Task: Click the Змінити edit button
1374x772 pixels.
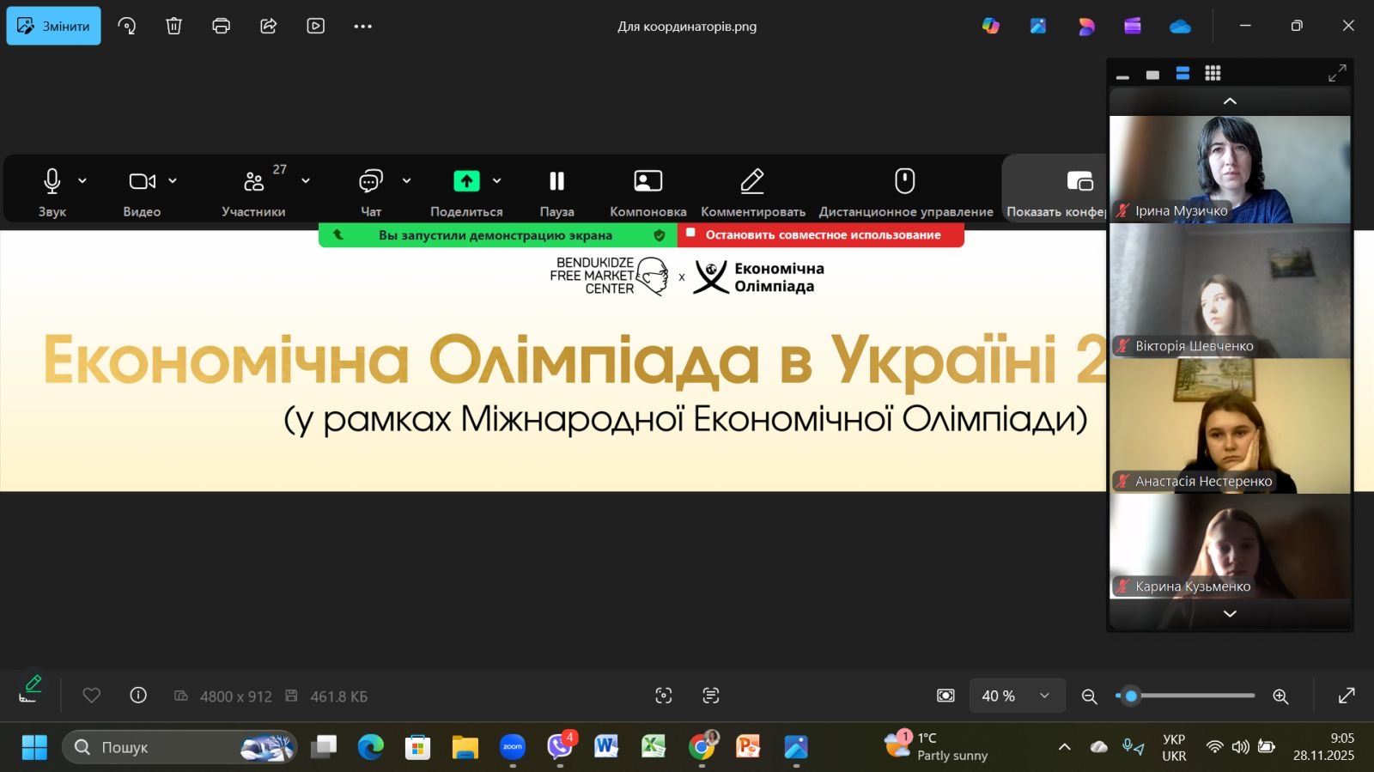Action: point(53,26)
